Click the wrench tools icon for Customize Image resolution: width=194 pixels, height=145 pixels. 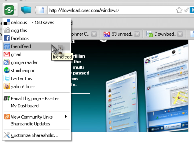tap(7, 135)
